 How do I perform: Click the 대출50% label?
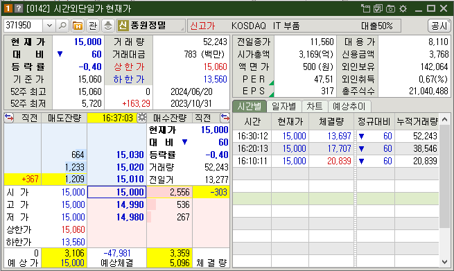tap(376, 26)
